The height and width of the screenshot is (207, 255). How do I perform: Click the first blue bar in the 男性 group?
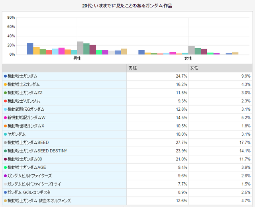(30, 49)
